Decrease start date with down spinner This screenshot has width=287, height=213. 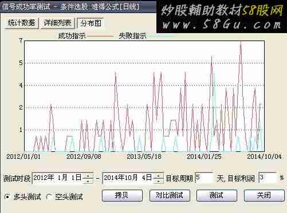click(x=88, y=181)
